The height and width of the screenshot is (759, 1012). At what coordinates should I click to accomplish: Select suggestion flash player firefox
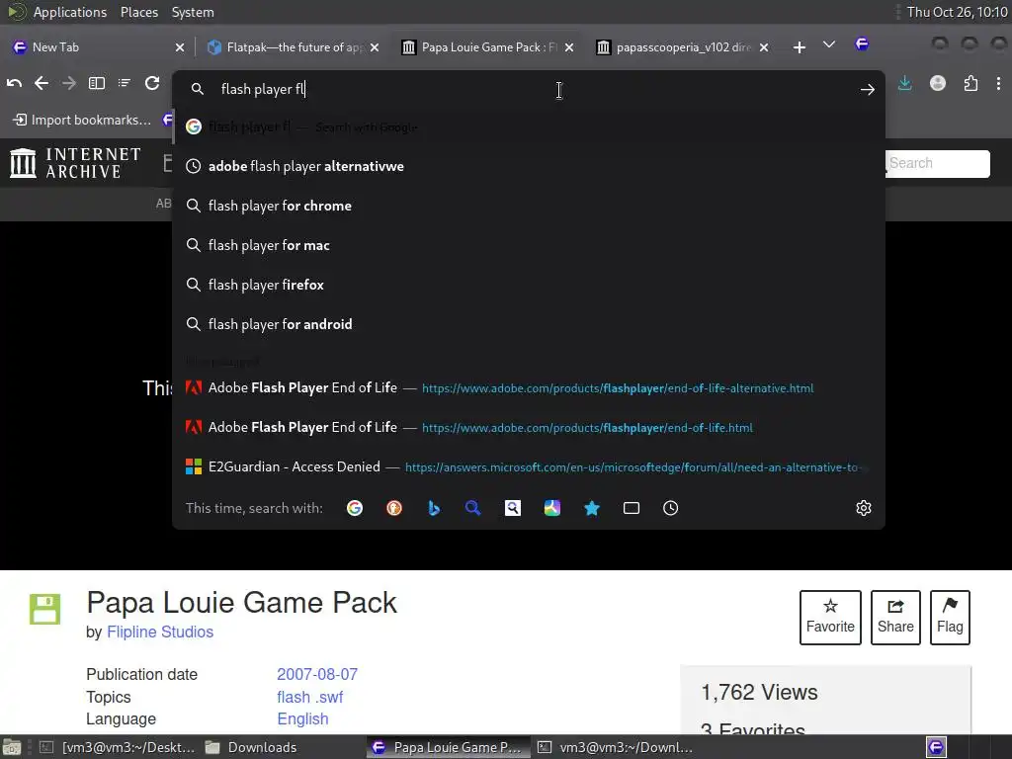pyautogui.click(x=529, y=285)
